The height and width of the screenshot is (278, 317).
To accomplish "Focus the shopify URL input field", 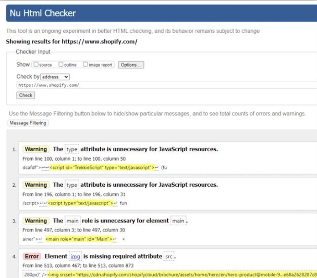I will 167,85.
